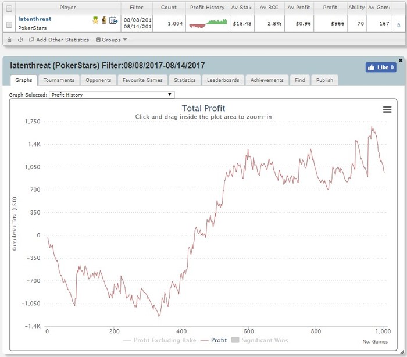Toggle the Significant Wins legend series
The height and width of the screenshot is (357, 407).
click(259, 340)
